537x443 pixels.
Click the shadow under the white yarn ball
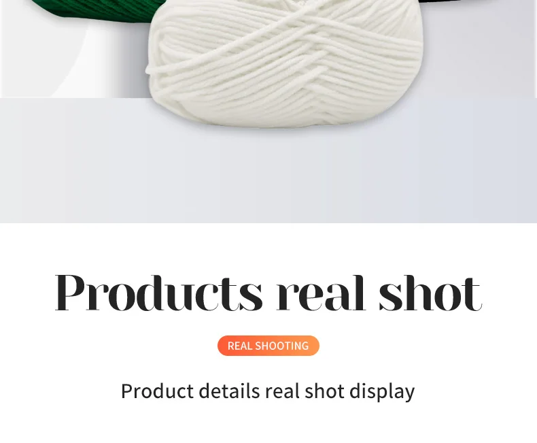[284, 130]
